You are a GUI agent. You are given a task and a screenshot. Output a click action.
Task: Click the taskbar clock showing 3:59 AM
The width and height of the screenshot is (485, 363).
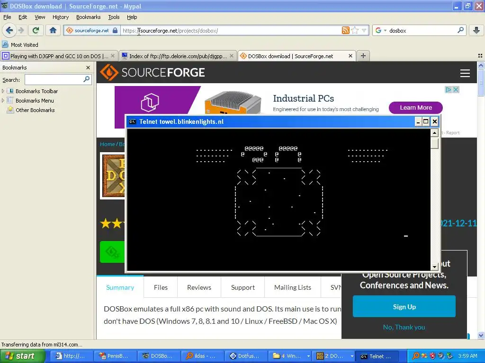pos(467,356)
